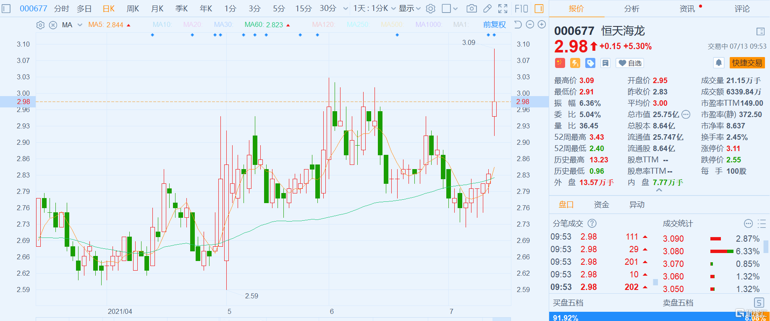This screenshot has width=770, height=321.
Task: Toggle the right side panel icon
Action: (x=539, y=8)
